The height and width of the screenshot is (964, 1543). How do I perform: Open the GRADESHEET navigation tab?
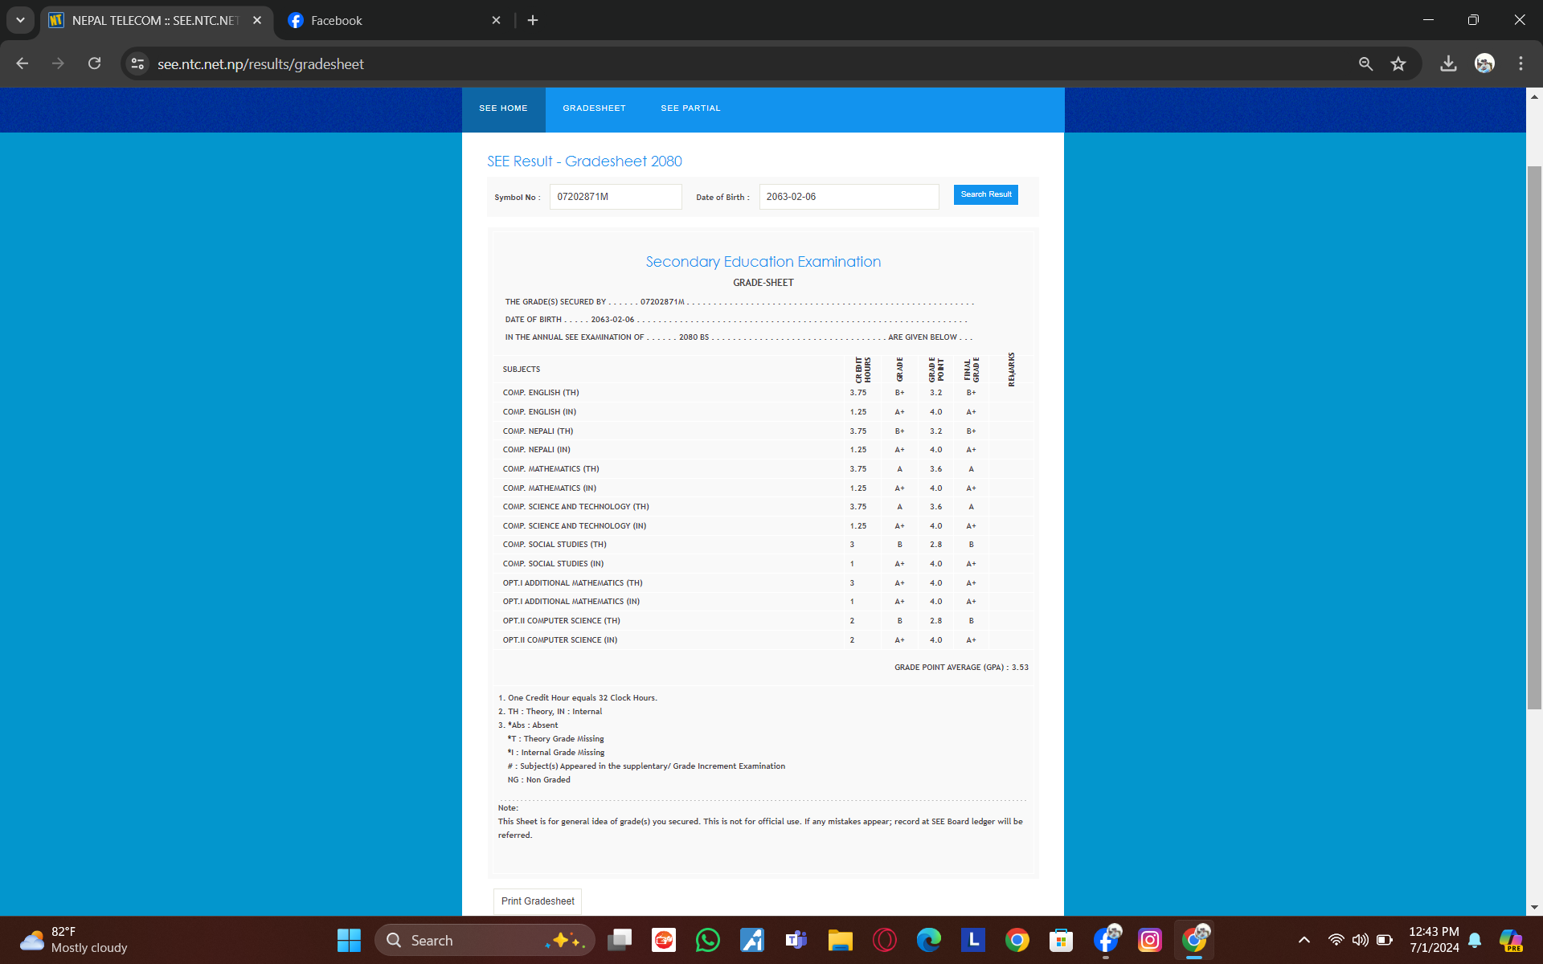click(x=594, y=108)
